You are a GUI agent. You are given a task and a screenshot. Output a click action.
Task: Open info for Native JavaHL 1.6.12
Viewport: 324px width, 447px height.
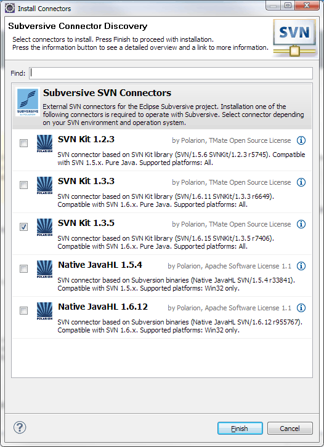[301, 308]
